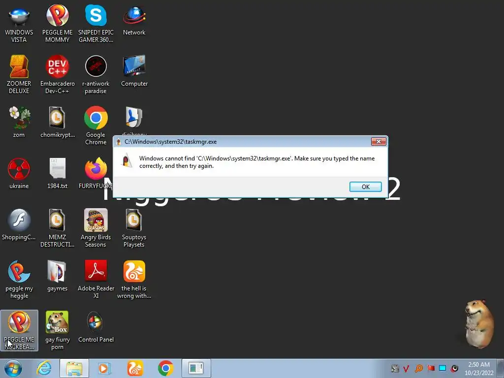Open the Action Center red flag tray icon
The image size is (504, 378).
point(431,368)
